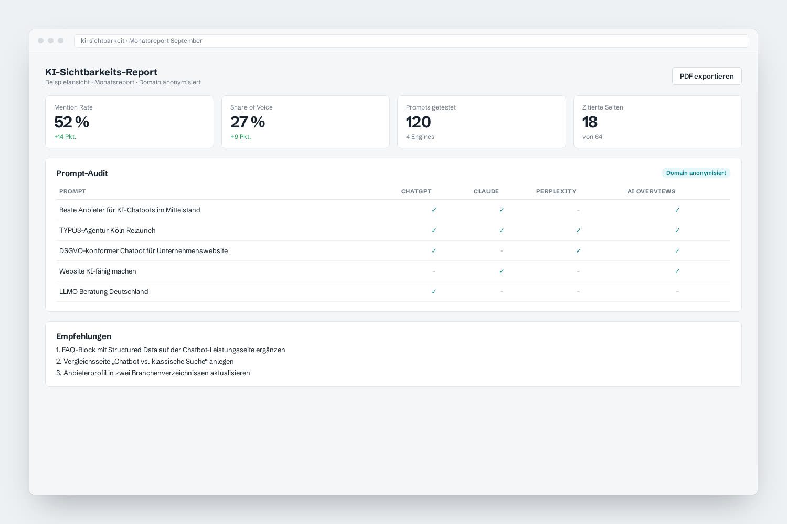Click the '4 Engines' subtext
The height and width of the screenshot is (524, 787).
tap(420, 137)
